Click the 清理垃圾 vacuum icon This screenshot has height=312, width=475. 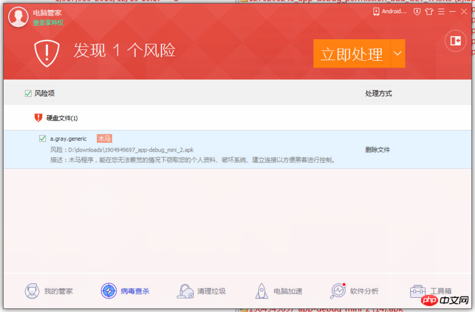click(185, 291)
